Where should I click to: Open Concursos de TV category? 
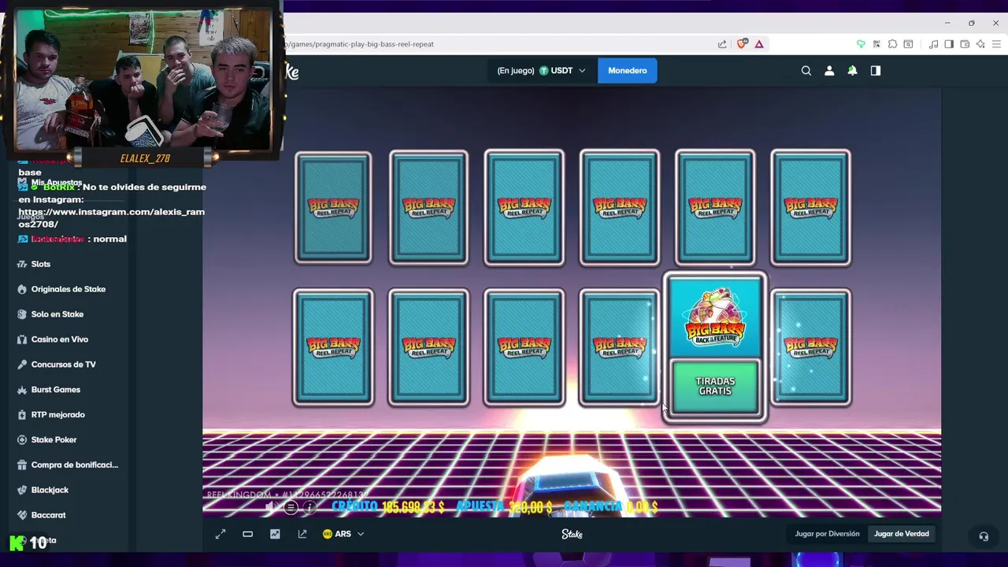[x=63, y=365]
